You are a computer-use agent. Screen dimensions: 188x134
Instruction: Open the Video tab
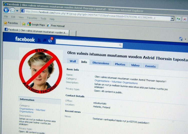point(135,65)
